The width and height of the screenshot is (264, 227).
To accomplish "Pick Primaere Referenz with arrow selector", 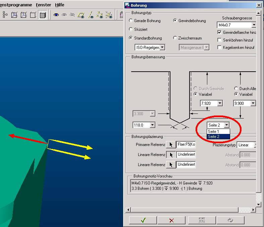I will coord(171,145).
